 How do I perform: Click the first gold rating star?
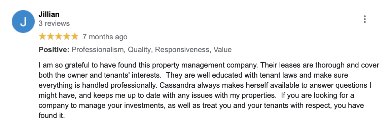click(42, 37)
